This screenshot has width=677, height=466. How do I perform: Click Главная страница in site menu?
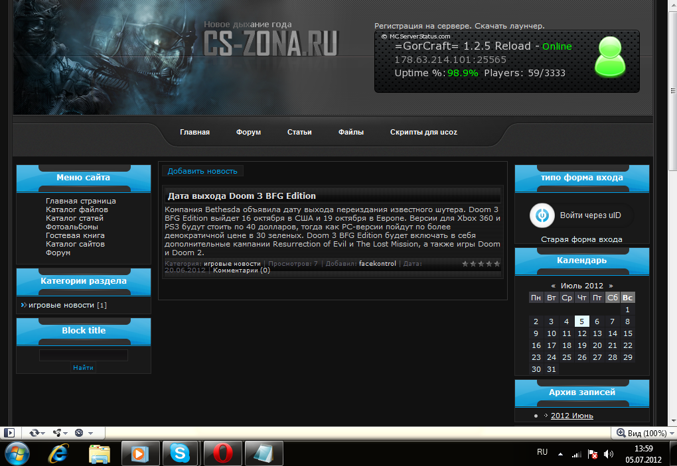coord(81,201)
